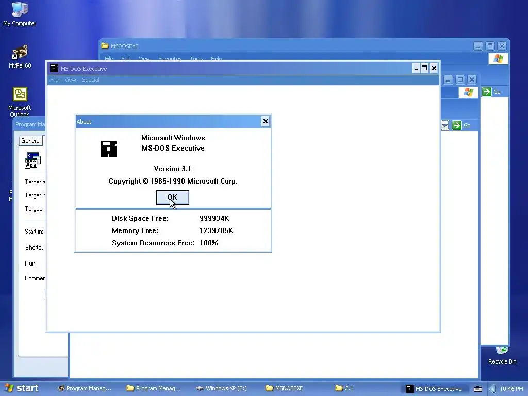The image size is (528, 396).
Task: Click the lower Go button in address bar
Action: [x=461, y=125]
